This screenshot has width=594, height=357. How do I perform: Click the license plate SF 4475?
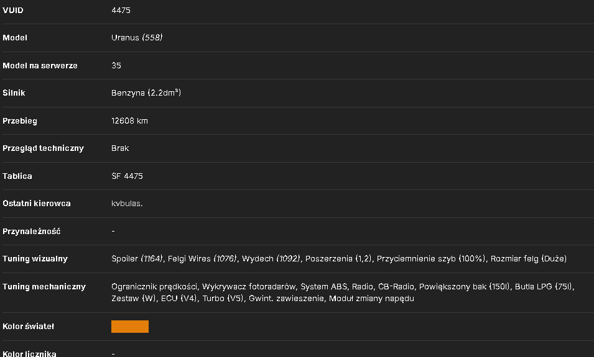pos(127,176)
